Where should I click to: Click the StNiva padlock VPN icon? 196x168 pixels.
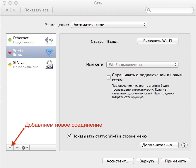coord(49,65)
